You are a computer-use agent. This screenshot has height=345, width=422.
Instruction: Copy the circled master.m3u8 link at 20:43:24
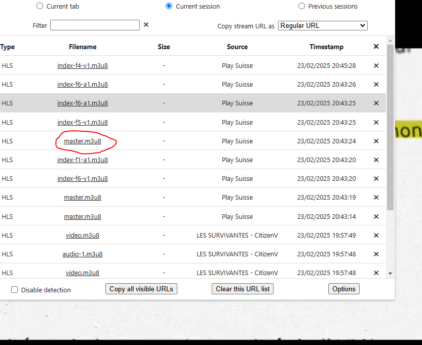click(83, 141)
